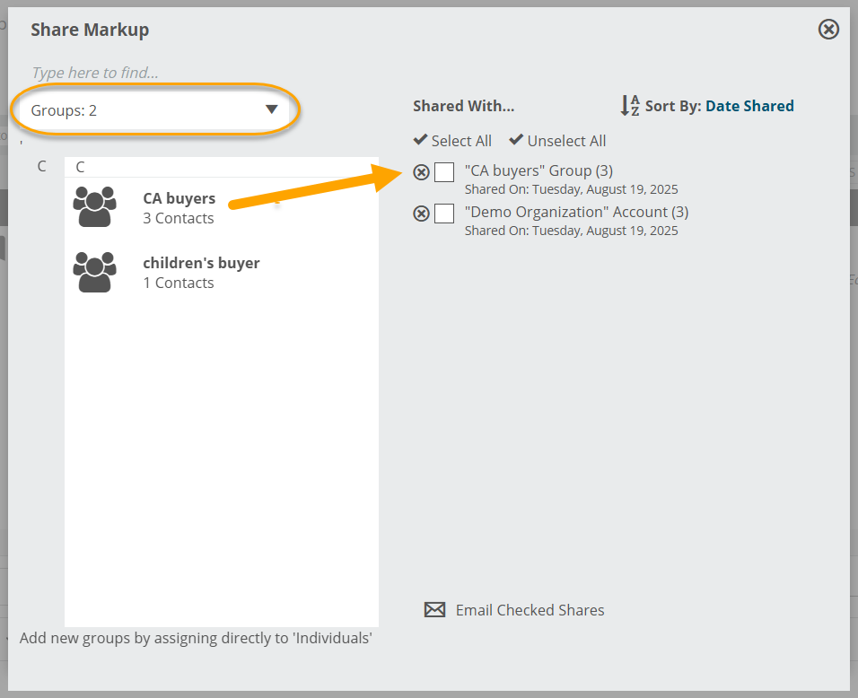The image size is (858, 698).
Task: Click the Groups dropdown arrow
Action: [x=271, y=109]
